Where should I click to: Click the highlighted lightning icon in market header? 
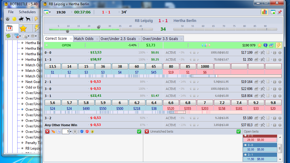click(x=279, y=45)
